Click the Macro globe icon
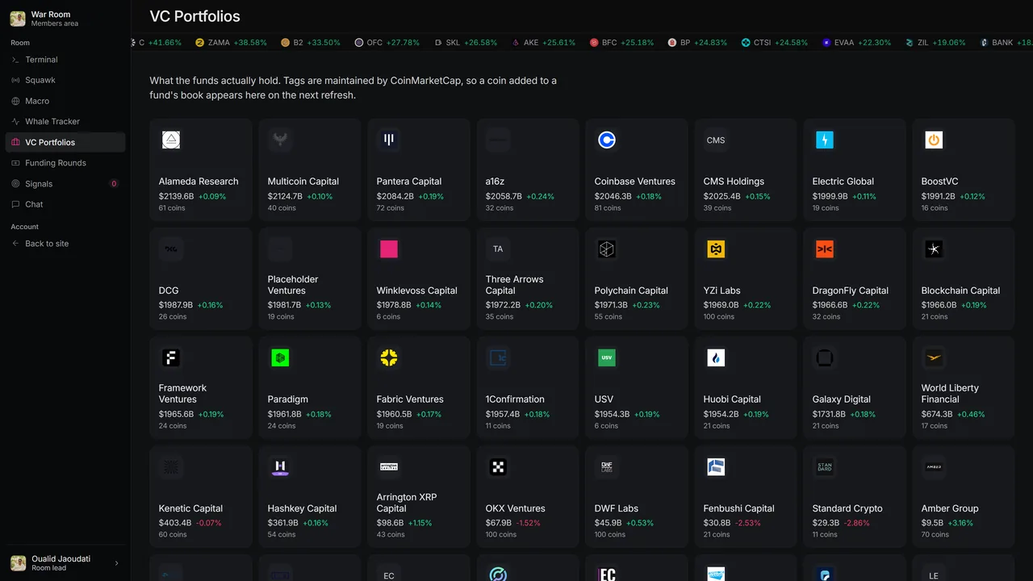The image size is (1033, 581). tap(15, 101)
